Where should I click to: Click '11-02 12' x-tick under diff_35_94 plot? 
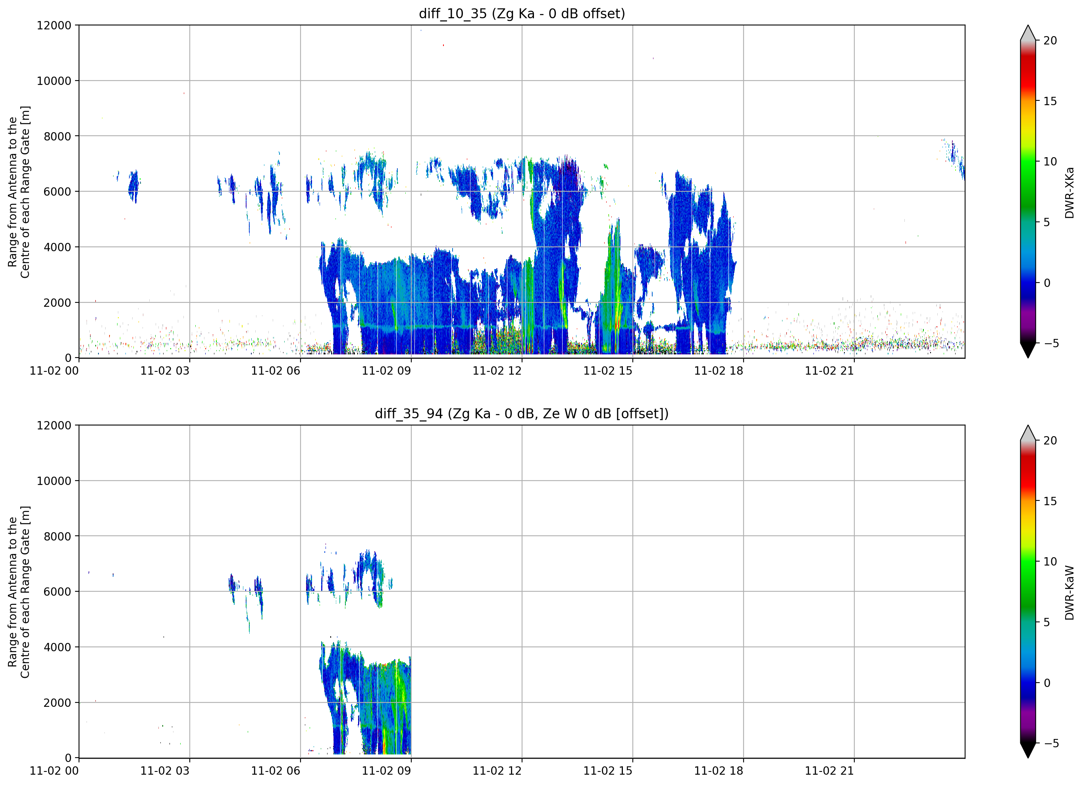click(497, 771)
